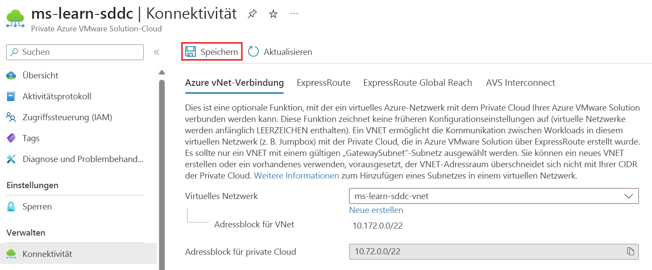Add ms-learn-sddc to favorites star
The width and height of the screenshot is (652, 270).
coord(273,13)
